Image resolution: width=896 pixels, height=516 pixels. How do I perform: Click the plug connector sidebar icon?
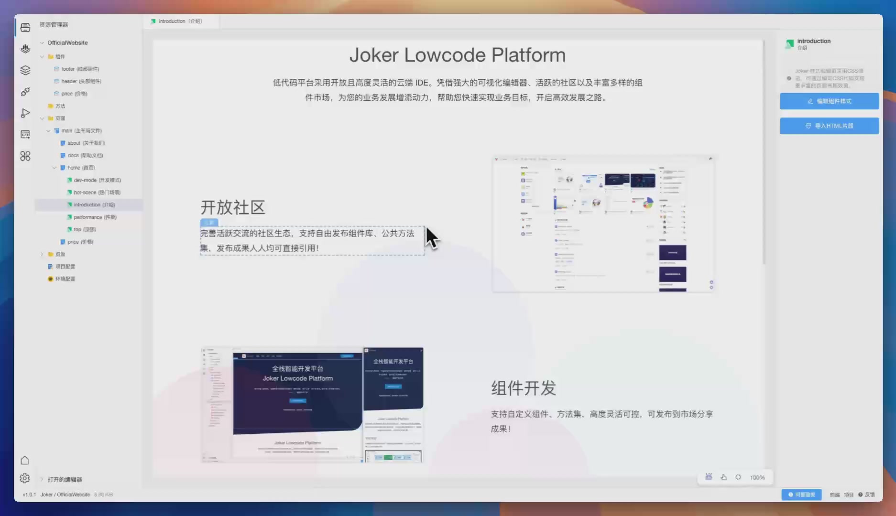(x=25, y=92)
